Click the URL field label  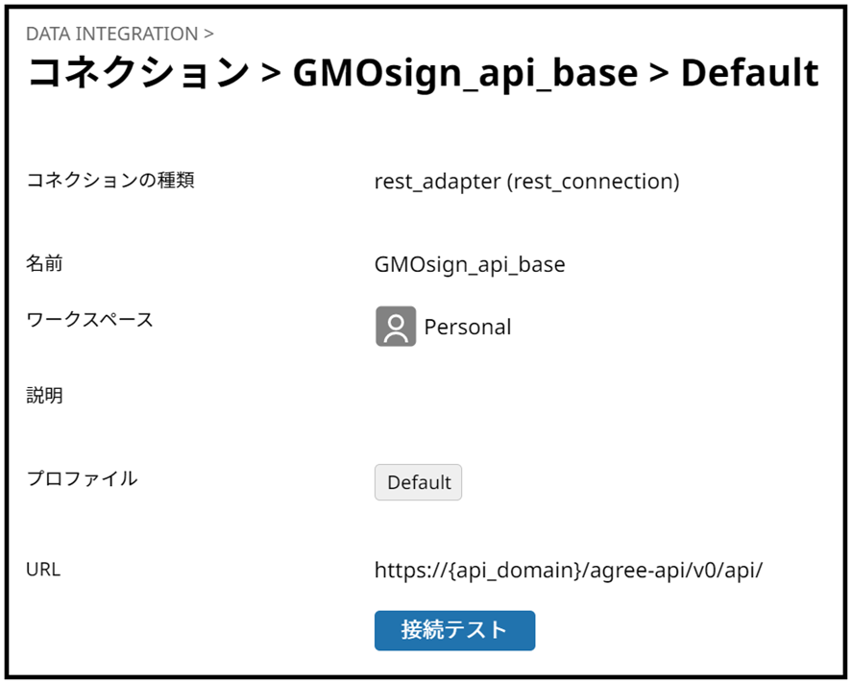(x=43, y=569)
